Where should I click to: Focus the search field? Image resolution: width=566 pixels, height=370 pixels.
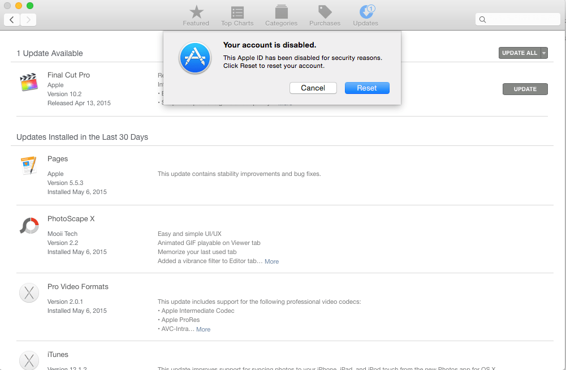click(517, 19)
